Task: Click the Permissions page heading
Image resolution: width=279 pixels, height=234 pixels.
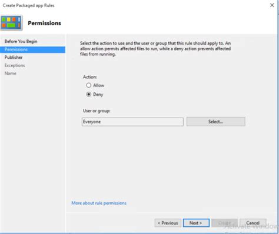Action: point(44,23)
